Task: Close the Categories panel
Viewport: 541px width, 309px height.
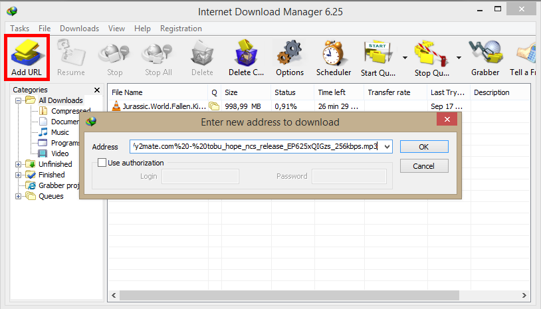Action: [x=97, y=90]
